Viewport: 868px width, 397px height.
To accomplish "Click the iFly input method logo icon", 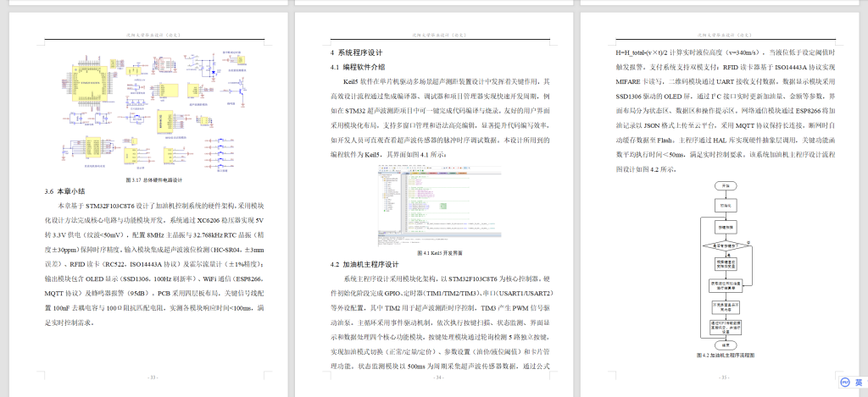I will pos(845,382).
